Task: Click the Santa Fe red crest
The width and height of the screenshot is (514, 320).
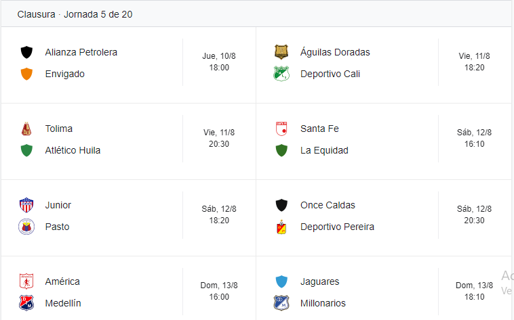Action: tap(281, 129)
